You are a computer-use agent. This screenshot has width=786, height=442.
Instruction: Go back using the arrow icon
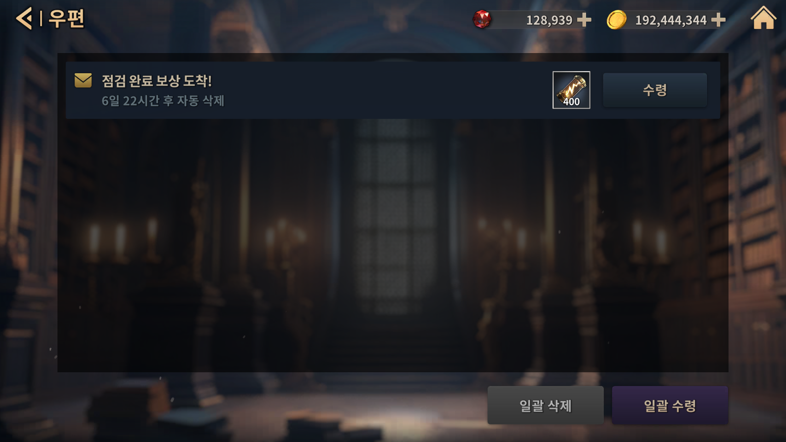(x=24, y=19)
